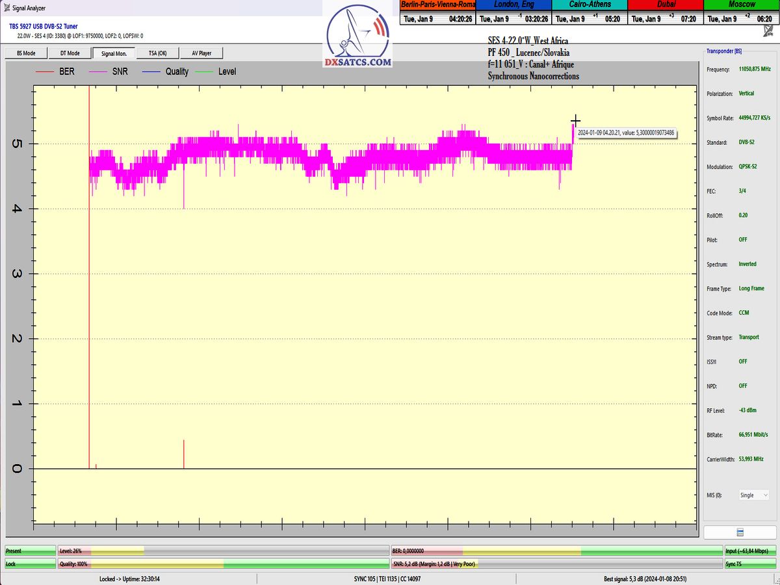Click the crosshair cursor marker on the SNR graph
The width and height of the screenshot is (780, 585).
[575, 120]
